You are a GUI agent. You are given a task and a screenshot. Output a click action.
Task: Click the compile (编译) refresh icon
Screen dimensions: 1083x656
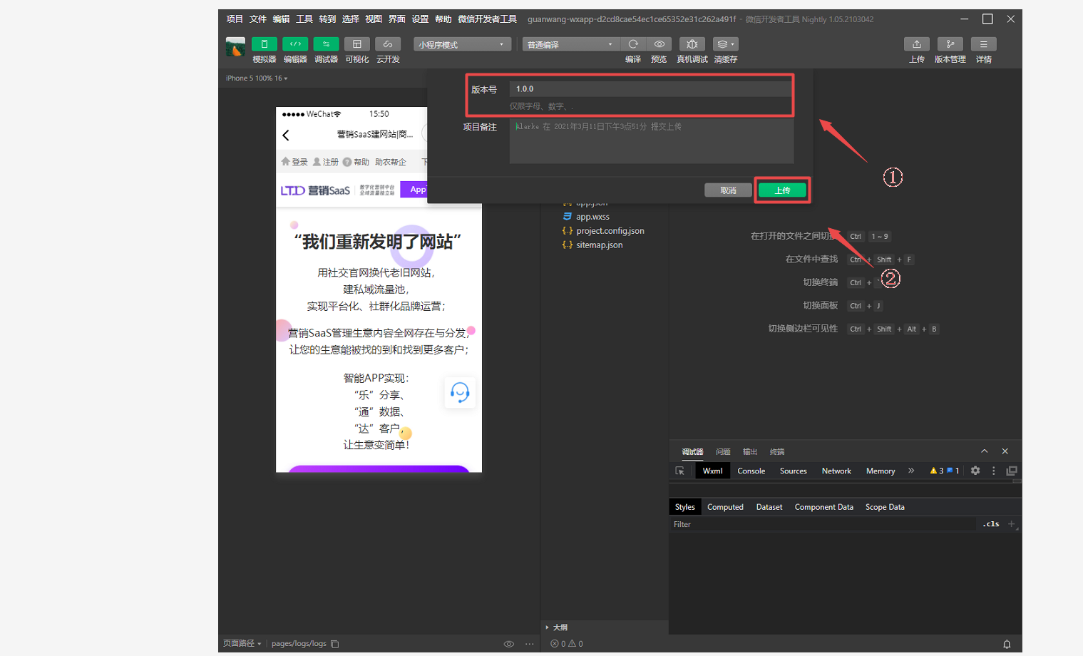(633, 44)
